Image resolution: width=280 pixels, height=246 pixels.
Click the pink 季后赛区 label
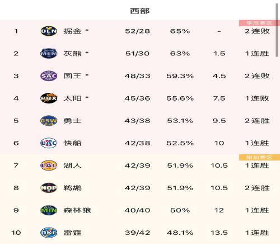[259, 23]
